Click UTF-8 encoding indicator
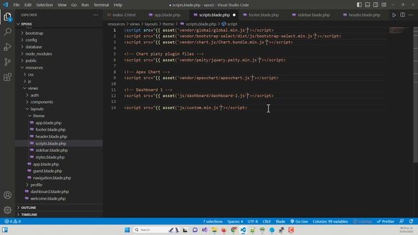The height and width of the screenshot is (235, 418). [x=253, y=221]
